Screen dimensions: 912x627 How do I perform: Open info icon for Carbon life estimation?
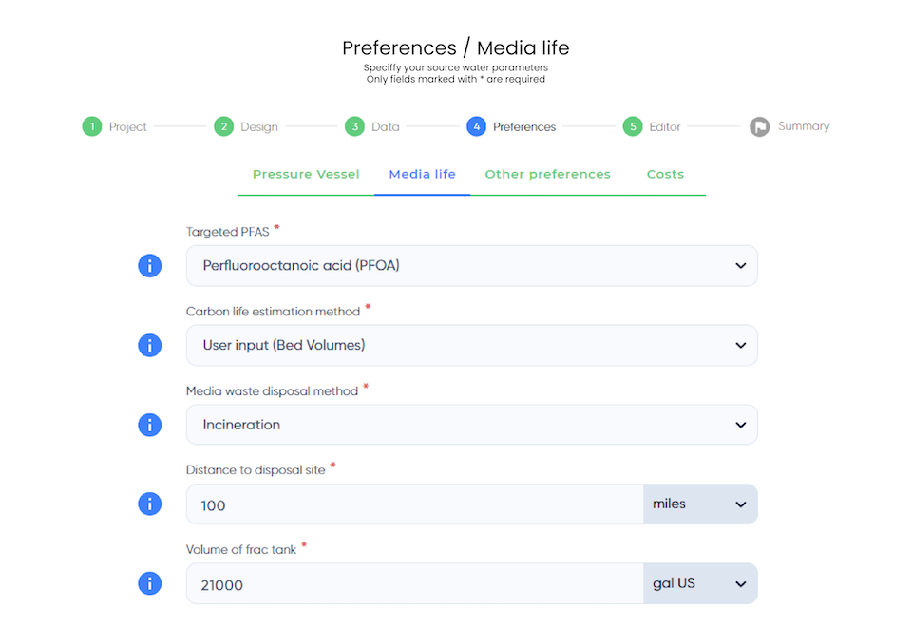pos(149,346)
